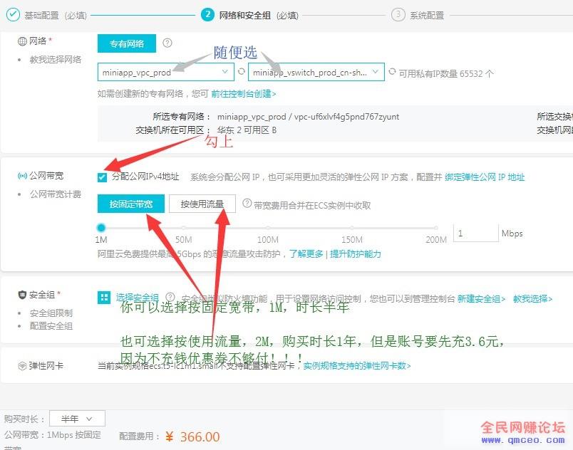Set bandwidth slider to 200M mark

(x=436, y=228)
